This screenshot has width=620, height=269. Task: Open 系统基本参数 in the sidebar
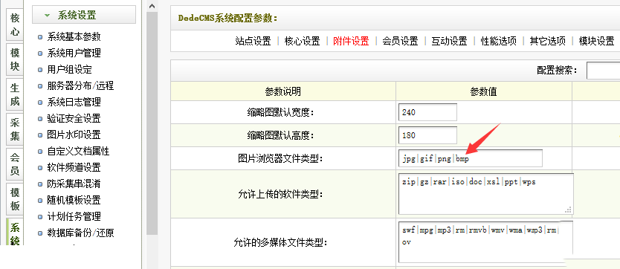tap(74, 36)
